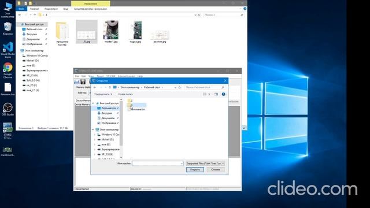
Task: Open the Упорядочить dropdown in the dialog
Action: (103, 94)
